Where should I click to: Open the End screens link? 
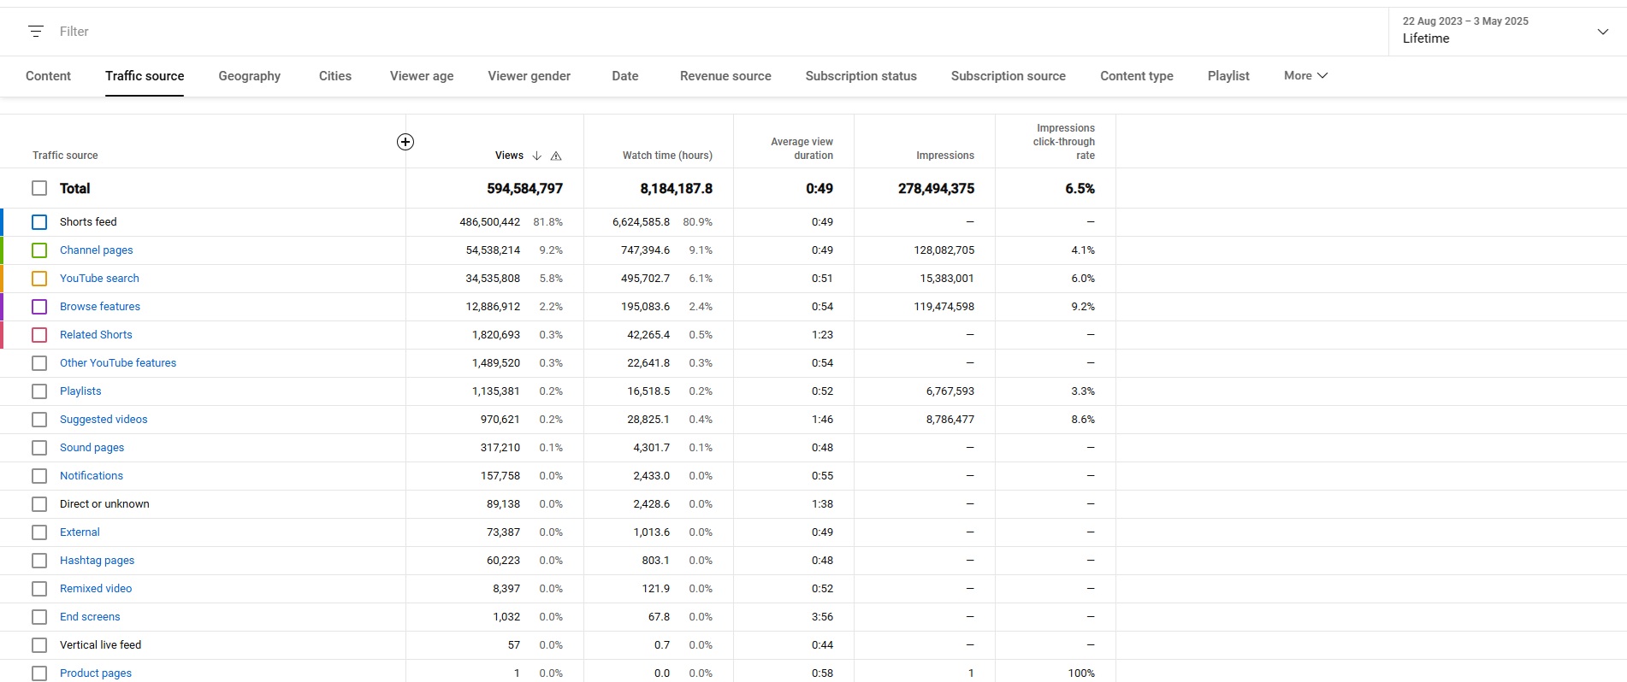(90, 617)
